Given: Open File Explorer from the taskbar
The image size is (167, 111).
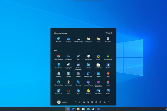Looking at the screenshot, I should 78,109.
